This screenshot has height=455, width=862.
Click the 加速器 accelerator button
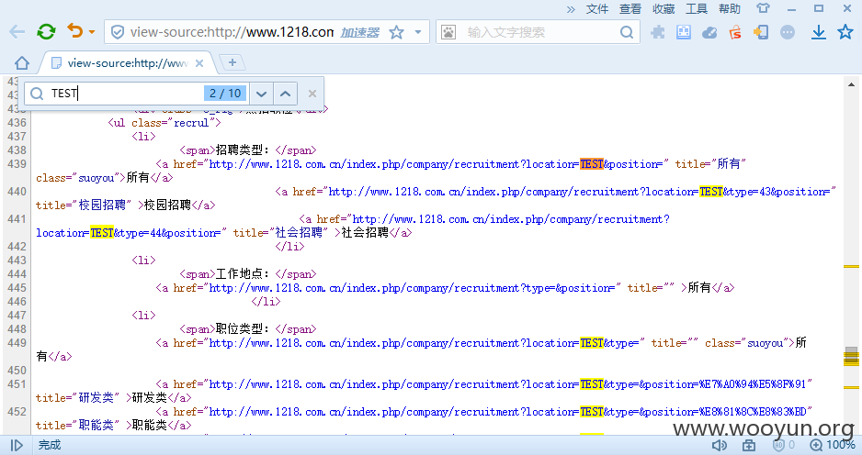pos(359,32)
